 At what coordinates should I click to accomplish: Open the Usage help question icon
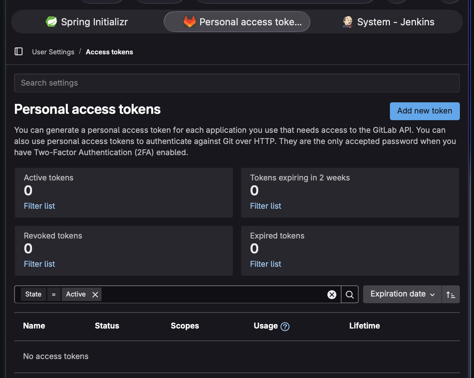click(285, 327)
